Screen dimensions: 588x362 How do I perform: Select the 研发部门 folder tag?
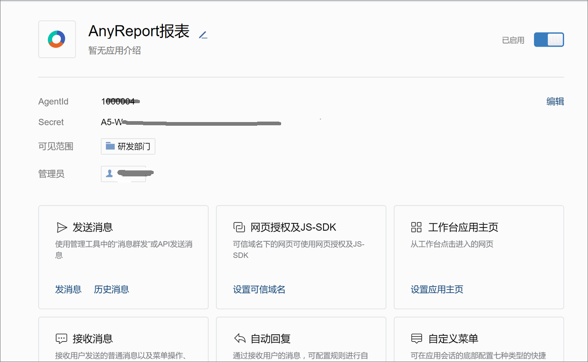coord(128,146)
